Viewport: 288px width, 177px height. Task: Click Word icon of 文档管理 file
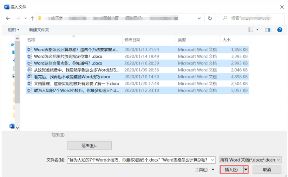30,83
